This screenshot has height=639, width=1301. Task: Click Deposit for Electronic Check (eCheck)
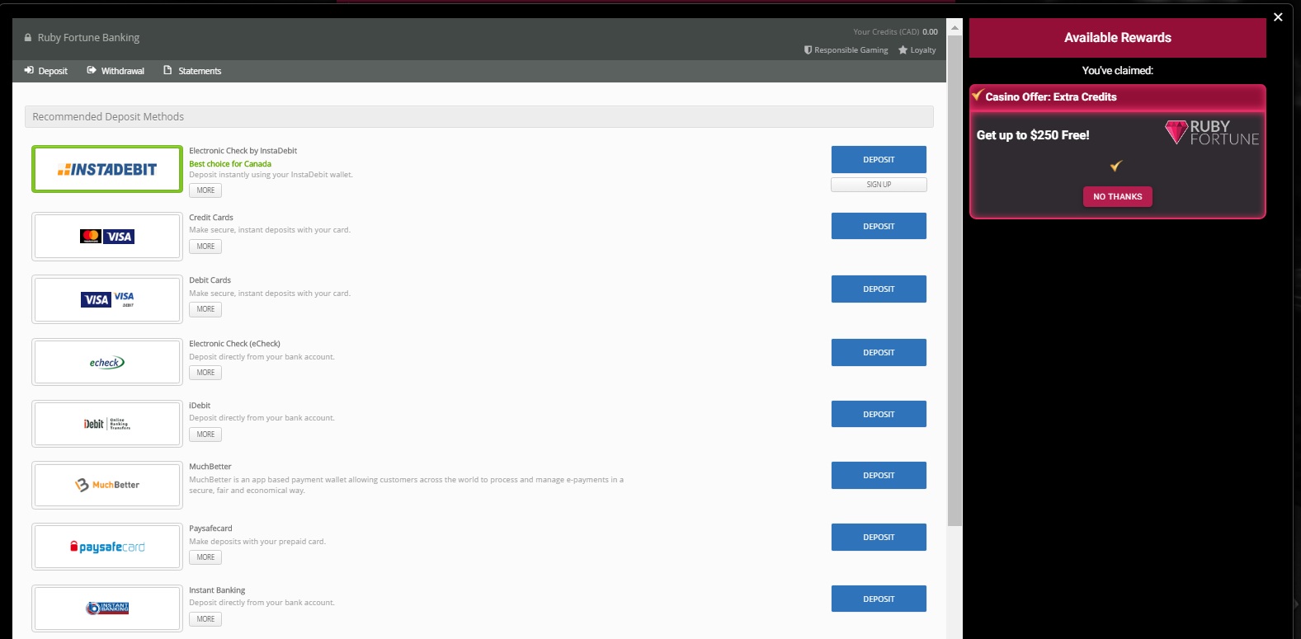[879, 352]
